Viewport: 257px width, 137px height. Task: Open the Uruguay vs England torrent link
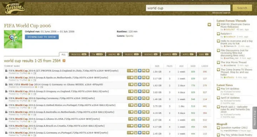(59, 91)
